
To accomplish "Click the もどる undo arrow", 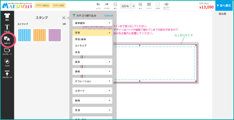I will coord(98,6).
